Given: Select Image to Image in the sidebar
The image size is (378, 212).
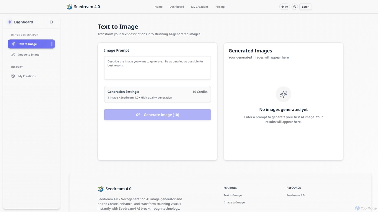Looking at the screenshot, I should [x=31, y=54].
